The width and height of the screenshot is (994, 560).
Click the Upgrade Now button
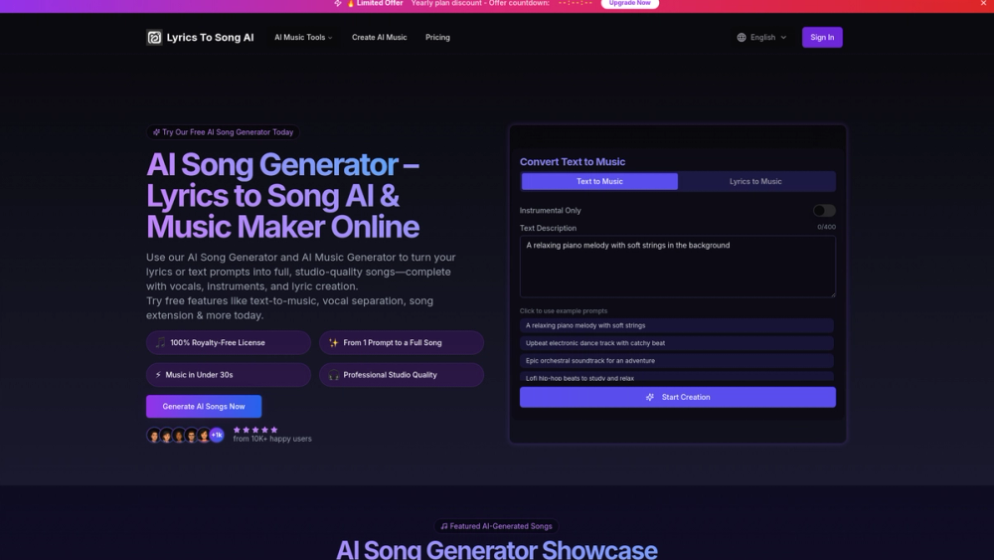[x=629, y=3]
